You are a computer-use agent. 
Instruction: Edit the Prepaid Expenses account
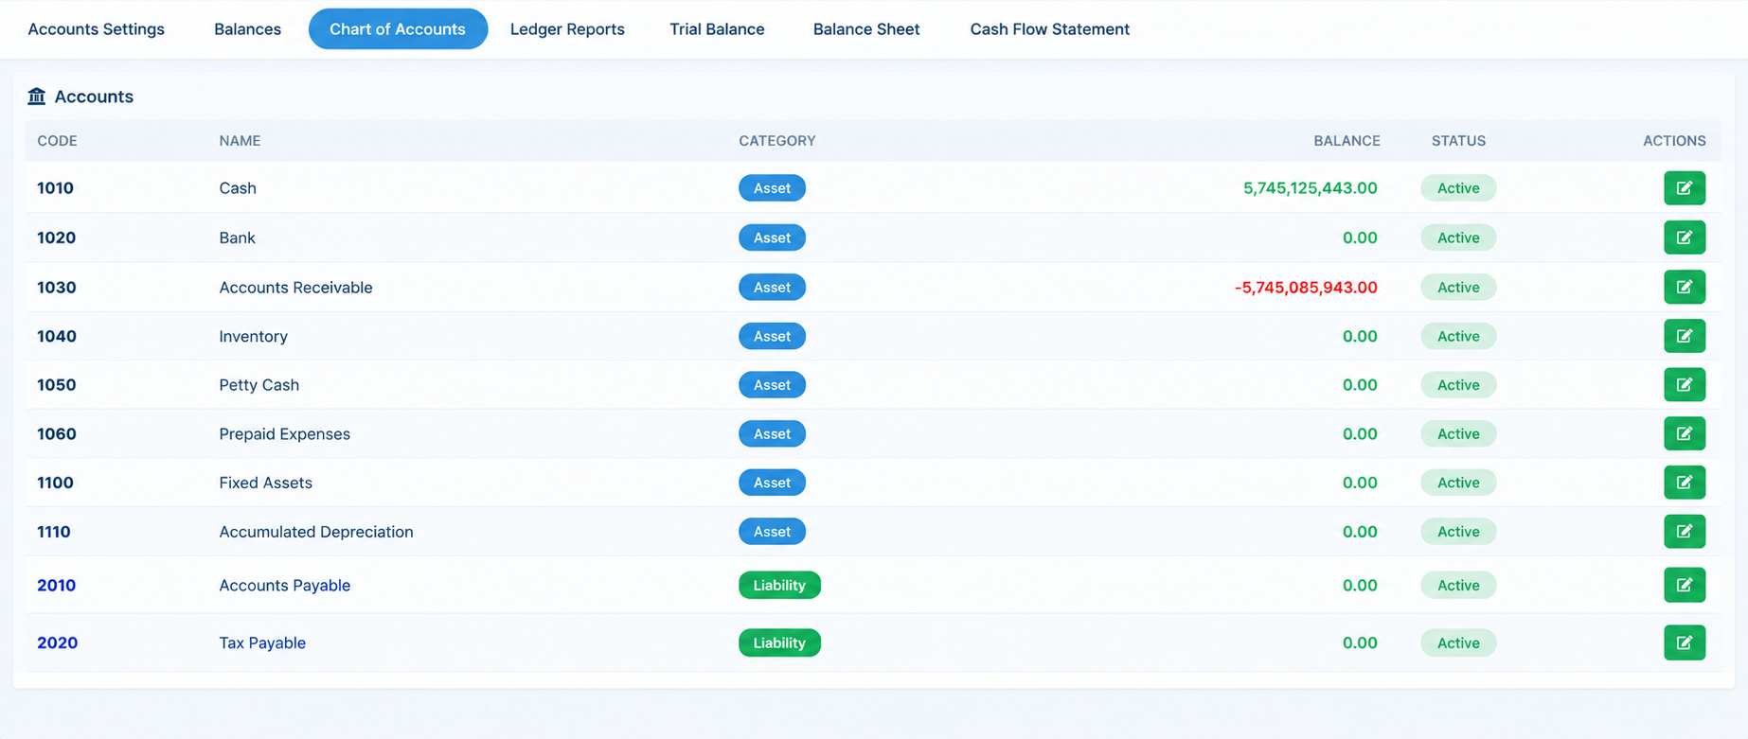[x=1685, y=433]
